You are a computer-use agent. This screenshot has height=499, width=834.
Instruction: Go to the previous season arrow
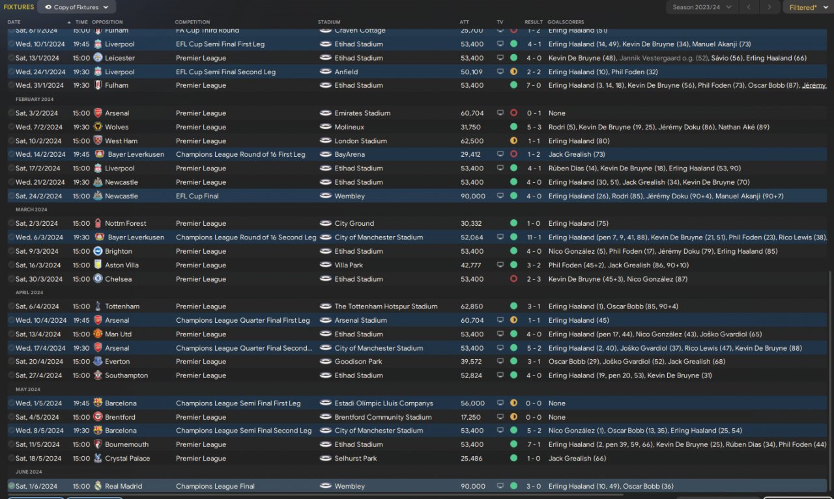[x=749, y=7]
